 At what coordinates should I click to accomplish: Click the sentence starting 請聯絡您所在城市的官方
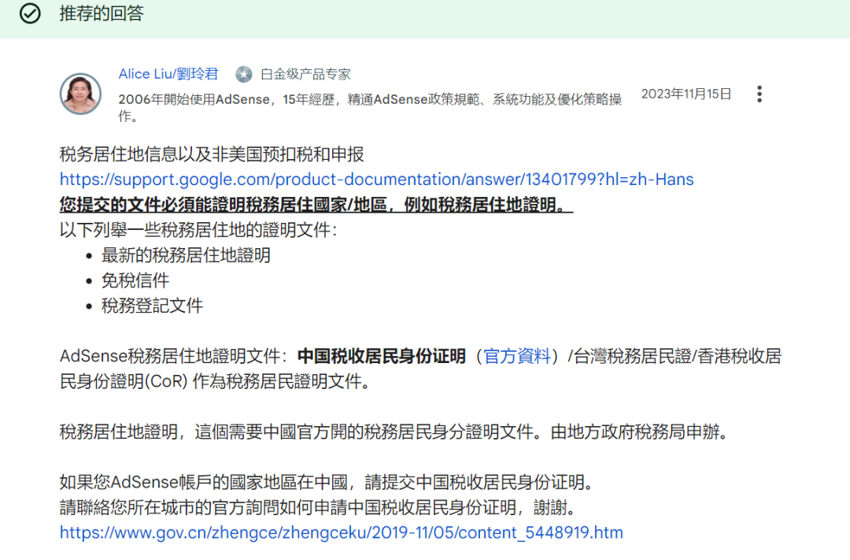point(318,507)
